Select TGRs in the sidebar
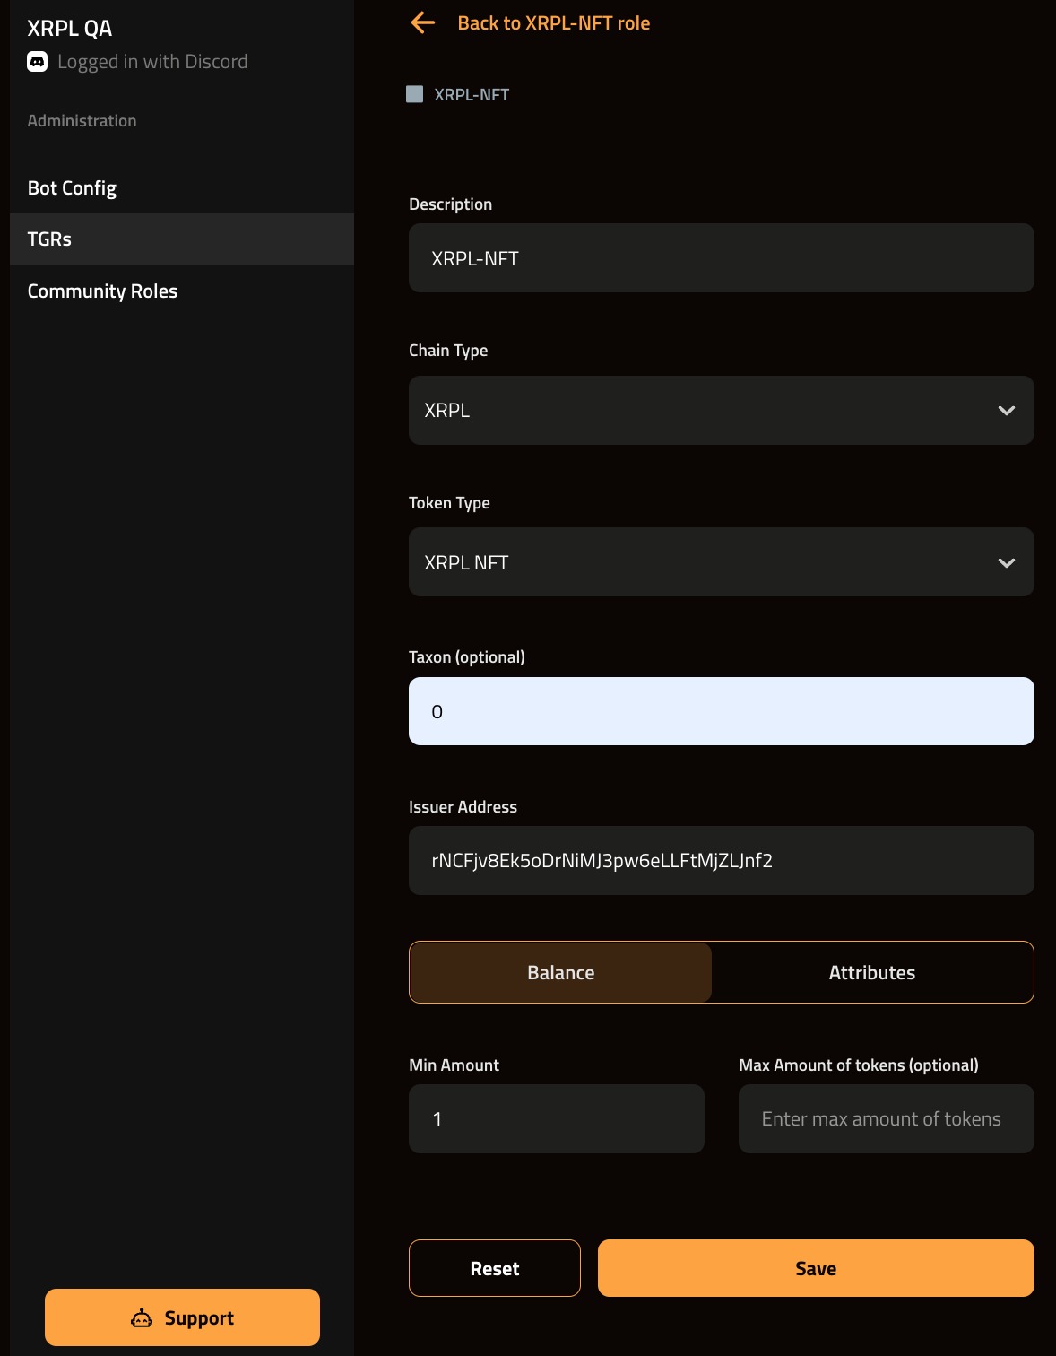 (50, 239)
